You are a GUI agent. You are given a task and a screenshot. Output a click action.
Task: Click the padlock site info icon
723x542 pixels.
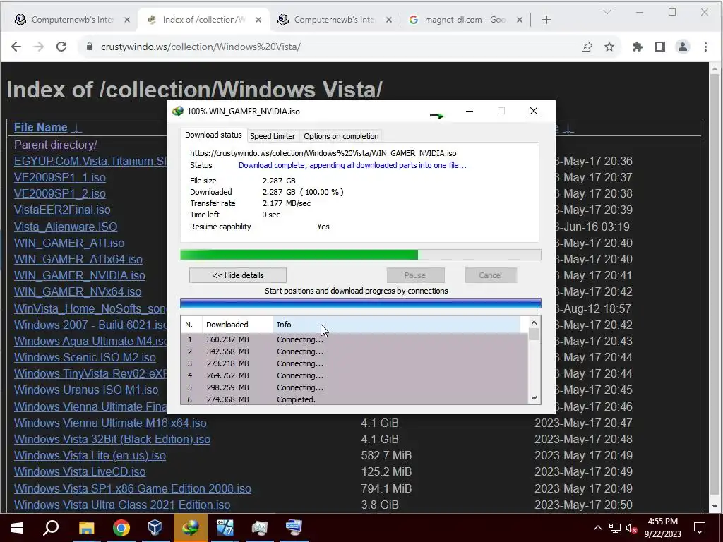click(x=90, y=47)
